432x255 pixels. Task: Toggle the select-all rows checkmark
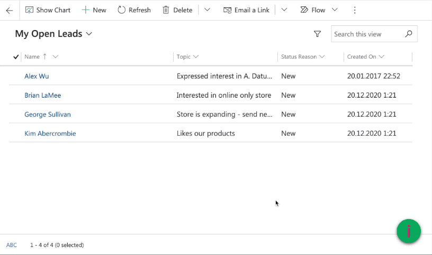pyautogui.click(x=16, y=56)
